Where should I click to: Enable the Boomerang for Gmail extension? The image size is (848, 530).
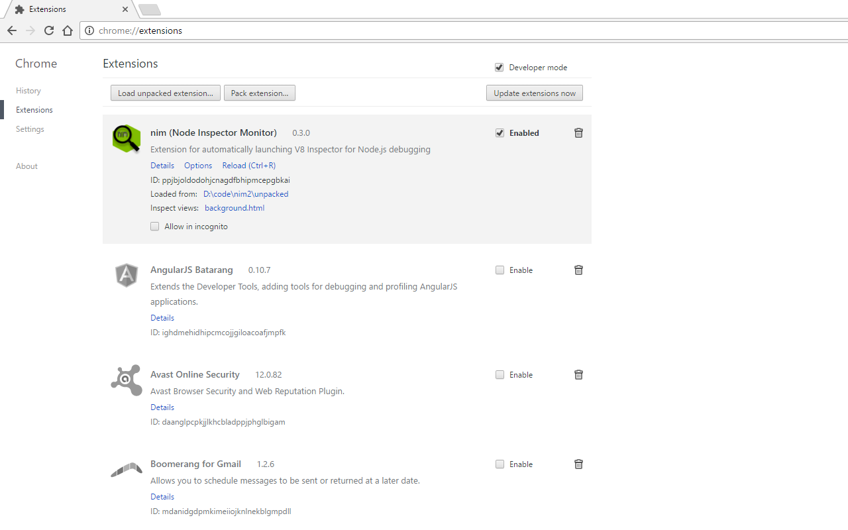pos(500,464)
